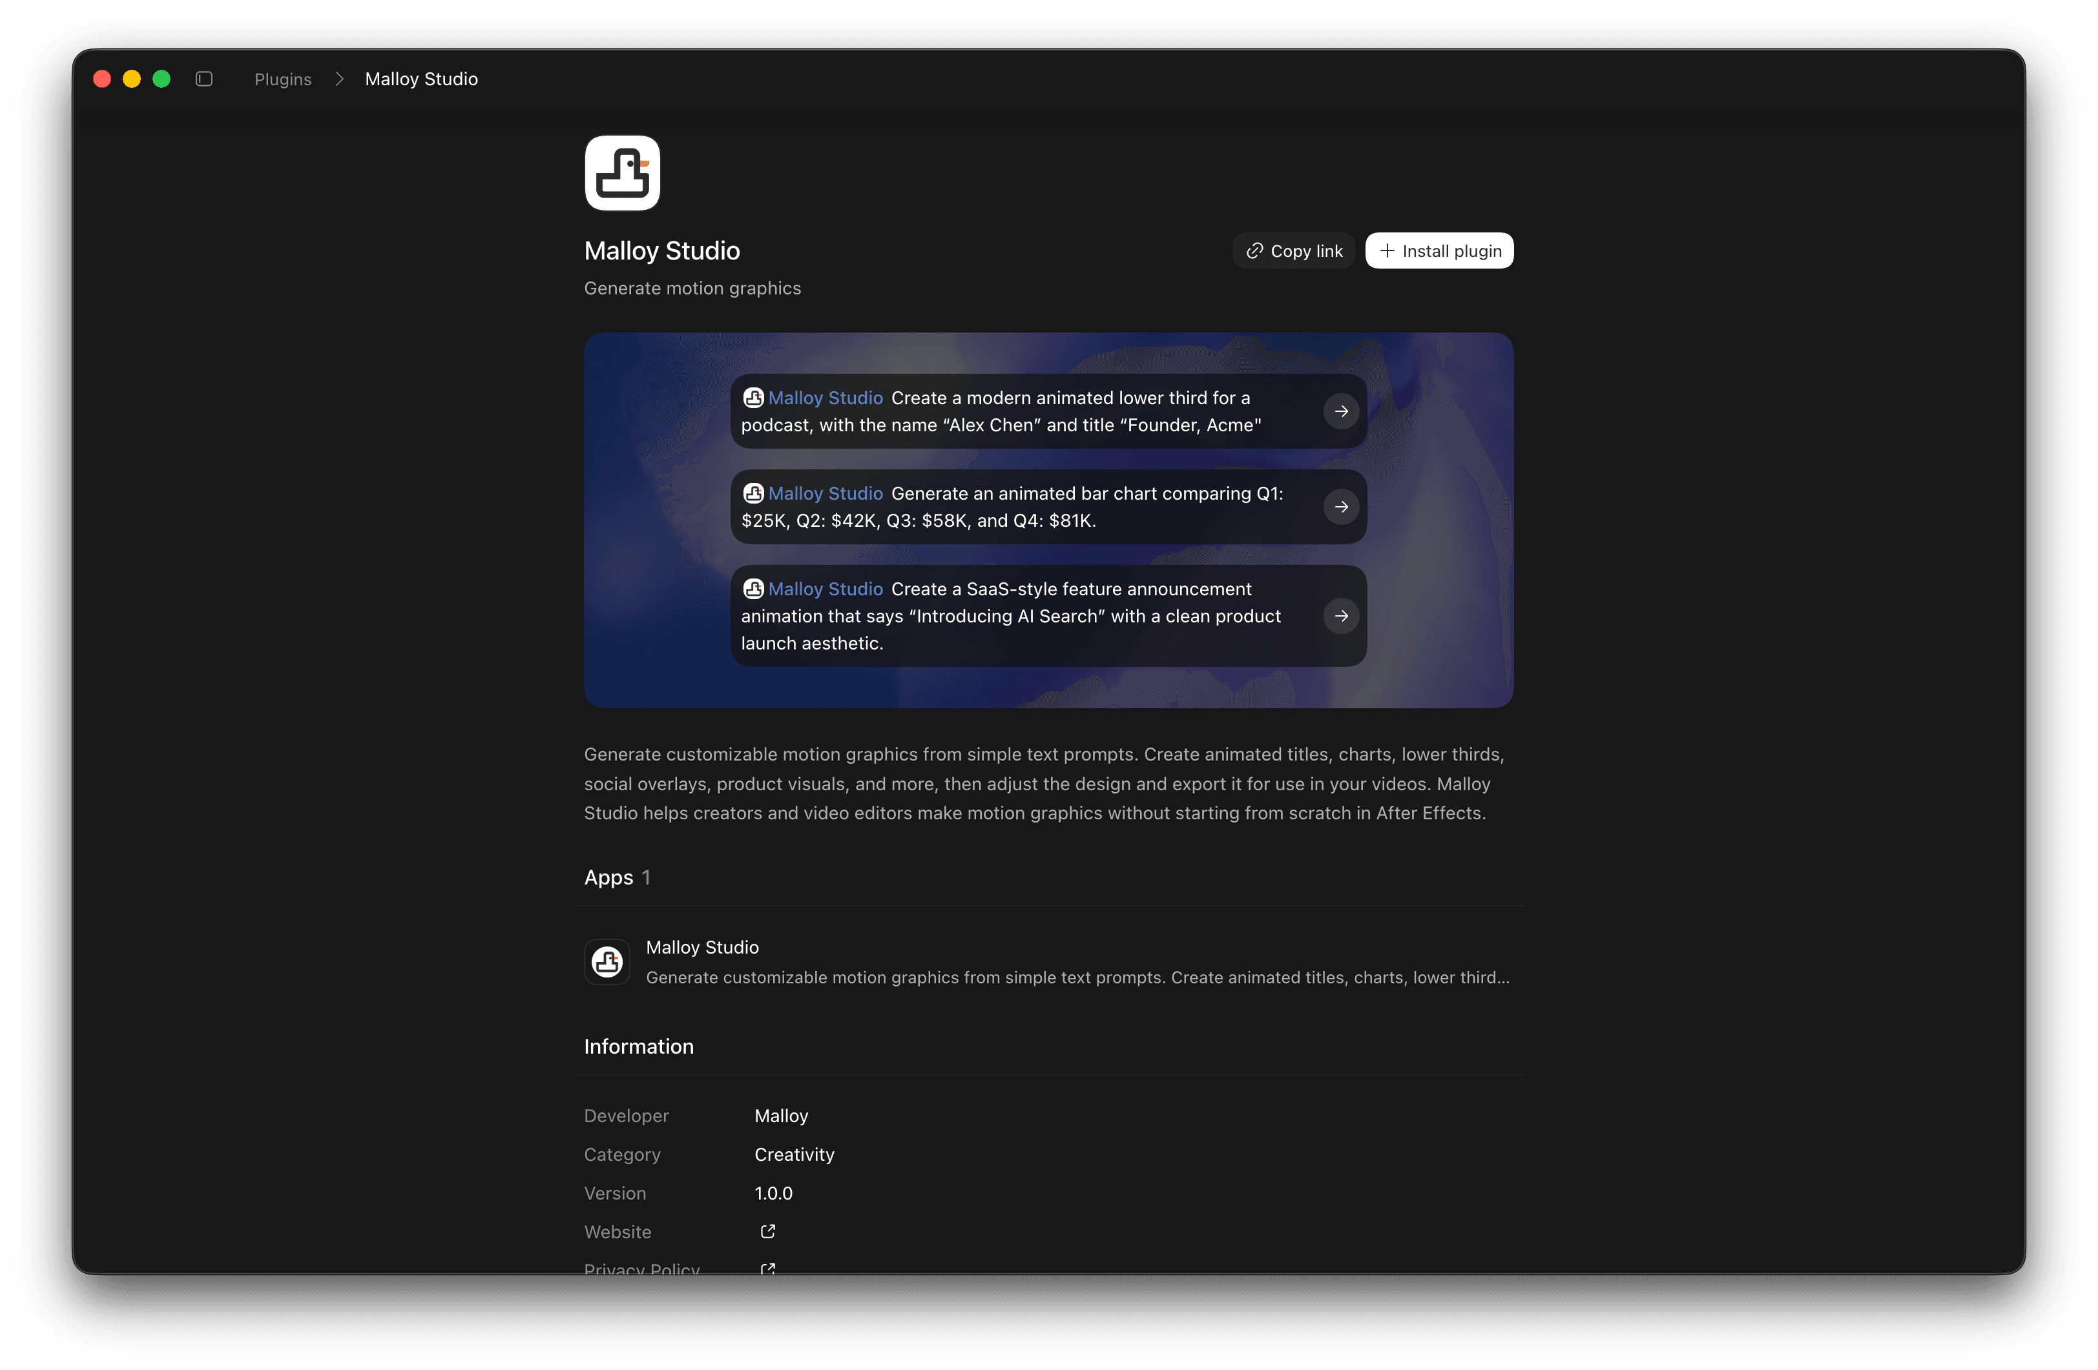The height and width of the screenshot is (1370, 2098).
Task: Select the animated bar chart prompt
Action: click(1048, 507)
